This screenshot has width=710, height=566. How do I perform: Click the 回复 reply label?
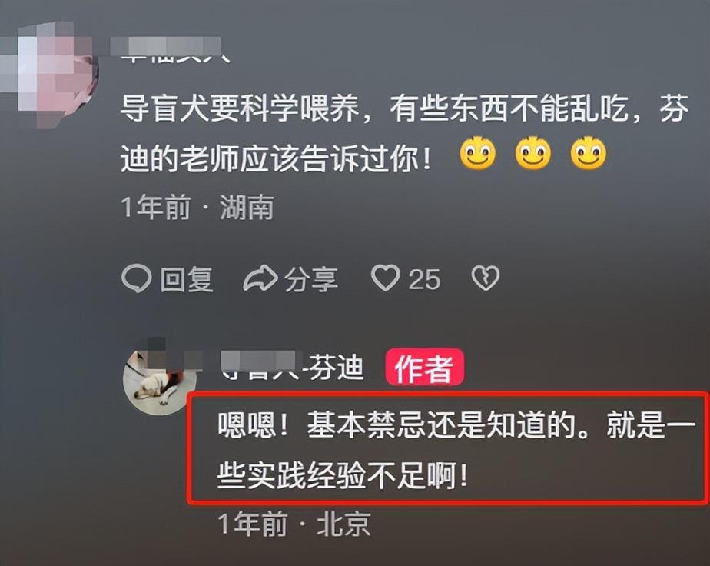187,278
